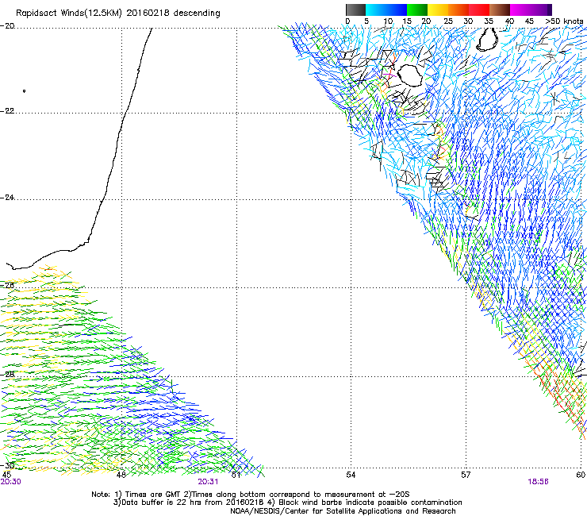Select the orange 25-30 knots legend segment
Screen dimensions: 587x516
tap(458, 10)
